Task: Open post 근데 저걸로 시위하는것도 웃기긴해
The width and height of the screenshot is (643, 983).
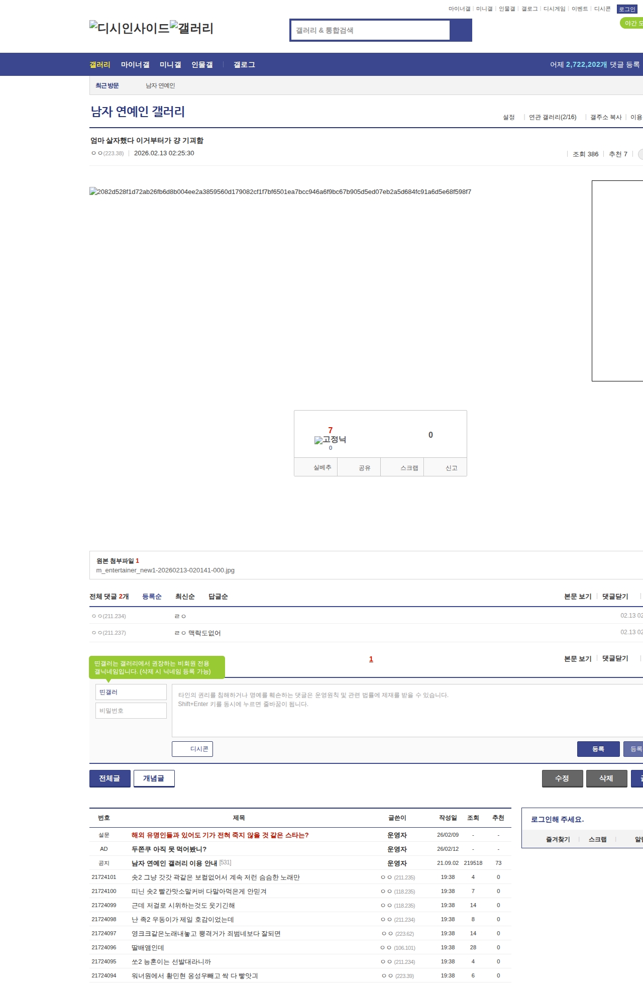Action: click(183, 905)
